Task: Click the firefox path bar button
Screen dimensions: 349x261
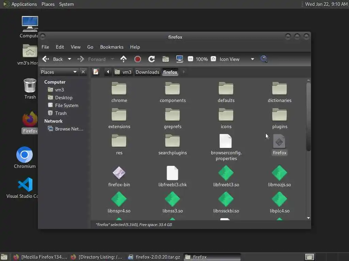Action: [170, 72]
